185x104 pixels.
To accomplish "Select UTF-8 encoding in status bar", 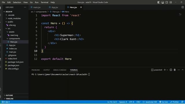I will pyautogui.click(x=132, y=102).
